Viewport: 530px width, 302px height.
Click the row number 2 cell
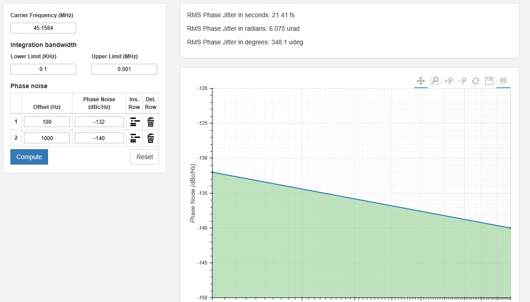(16, 138)
